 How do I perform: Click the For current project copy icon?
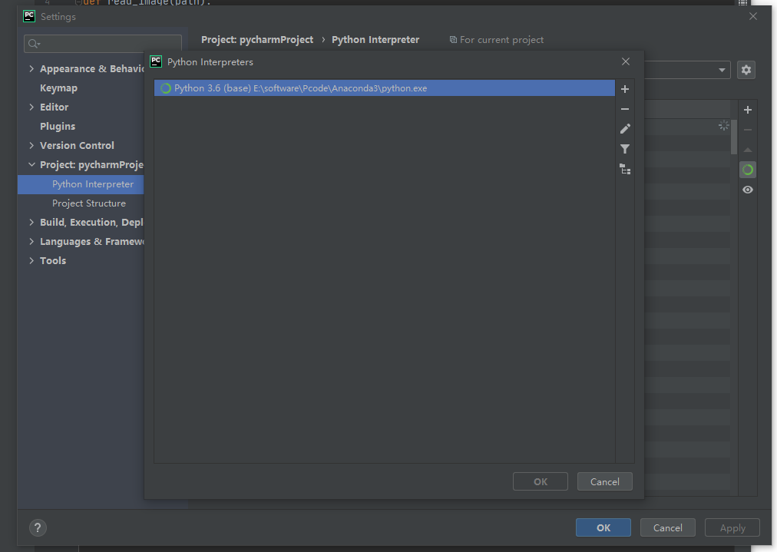(x=453, y=40)
